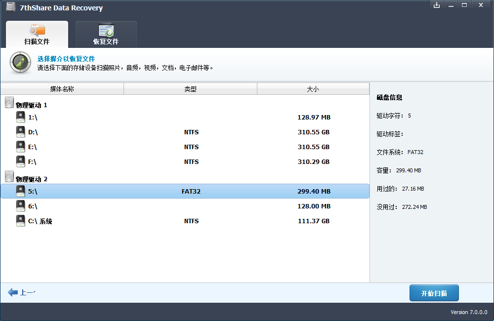
Task: Click the F:\ drive icon
Action: pyautogui.click(x=20, y=161)
